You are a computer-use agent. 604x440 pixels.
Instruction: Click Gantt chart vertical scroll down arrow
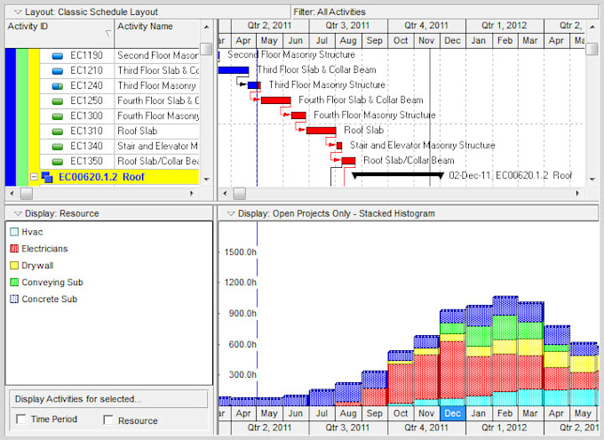(x=592, y=179)
